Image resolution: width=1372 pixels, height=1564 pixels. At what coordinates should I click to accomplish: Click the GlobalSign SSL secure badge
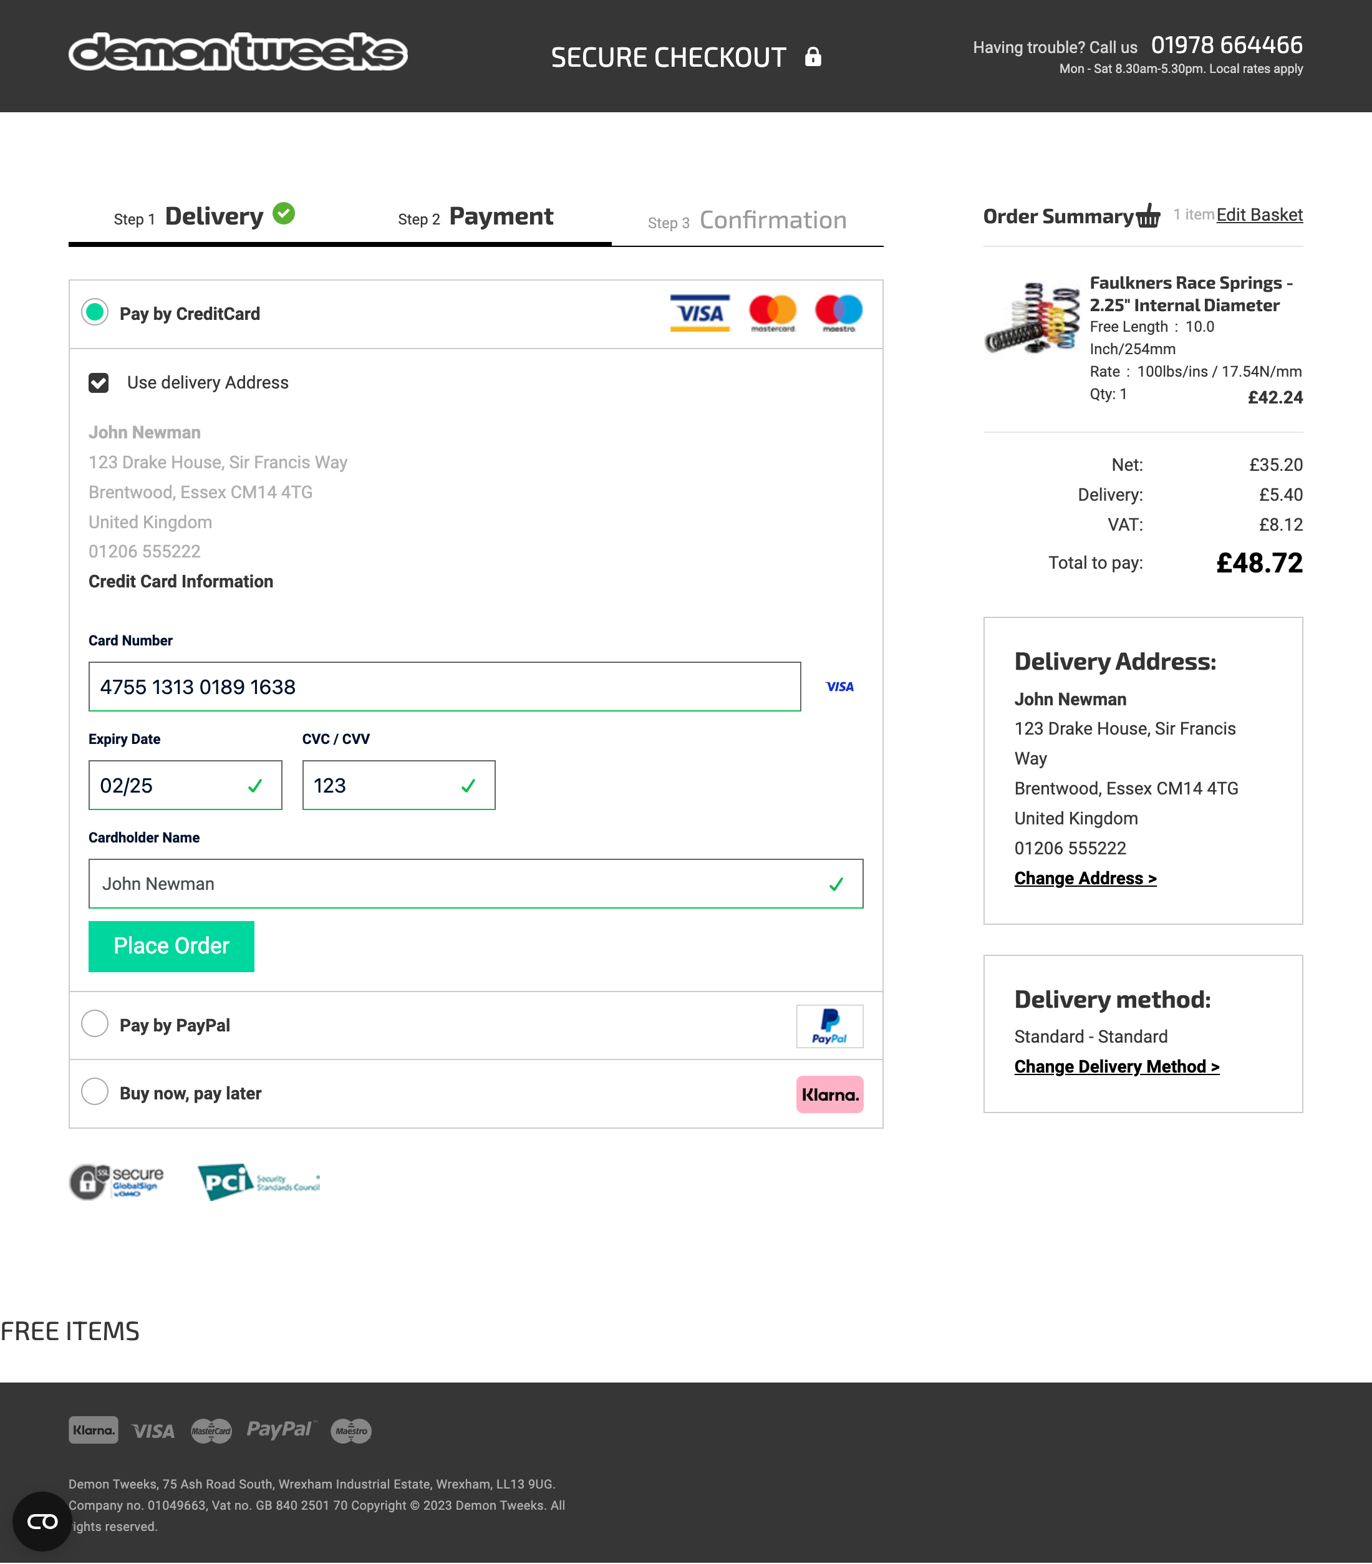tap(117, 1183)
